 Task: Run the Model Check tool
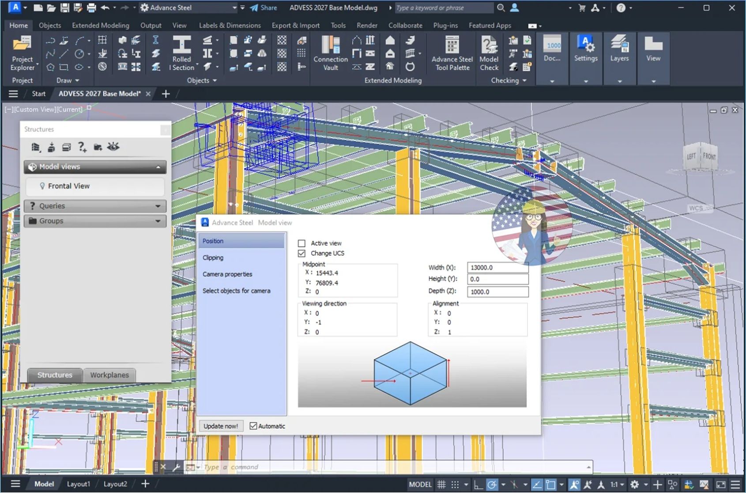[x=489, y=53]
